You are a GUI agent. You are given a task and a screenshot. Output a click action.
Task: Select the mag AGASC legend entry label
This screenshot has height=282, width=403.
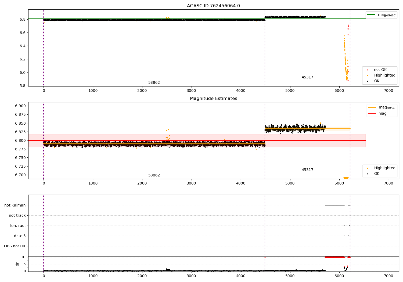(387, 15)
